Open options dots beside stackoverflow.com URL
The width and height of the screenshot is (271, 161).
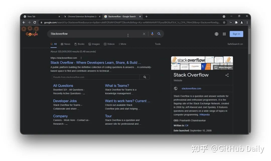[81, 58]
